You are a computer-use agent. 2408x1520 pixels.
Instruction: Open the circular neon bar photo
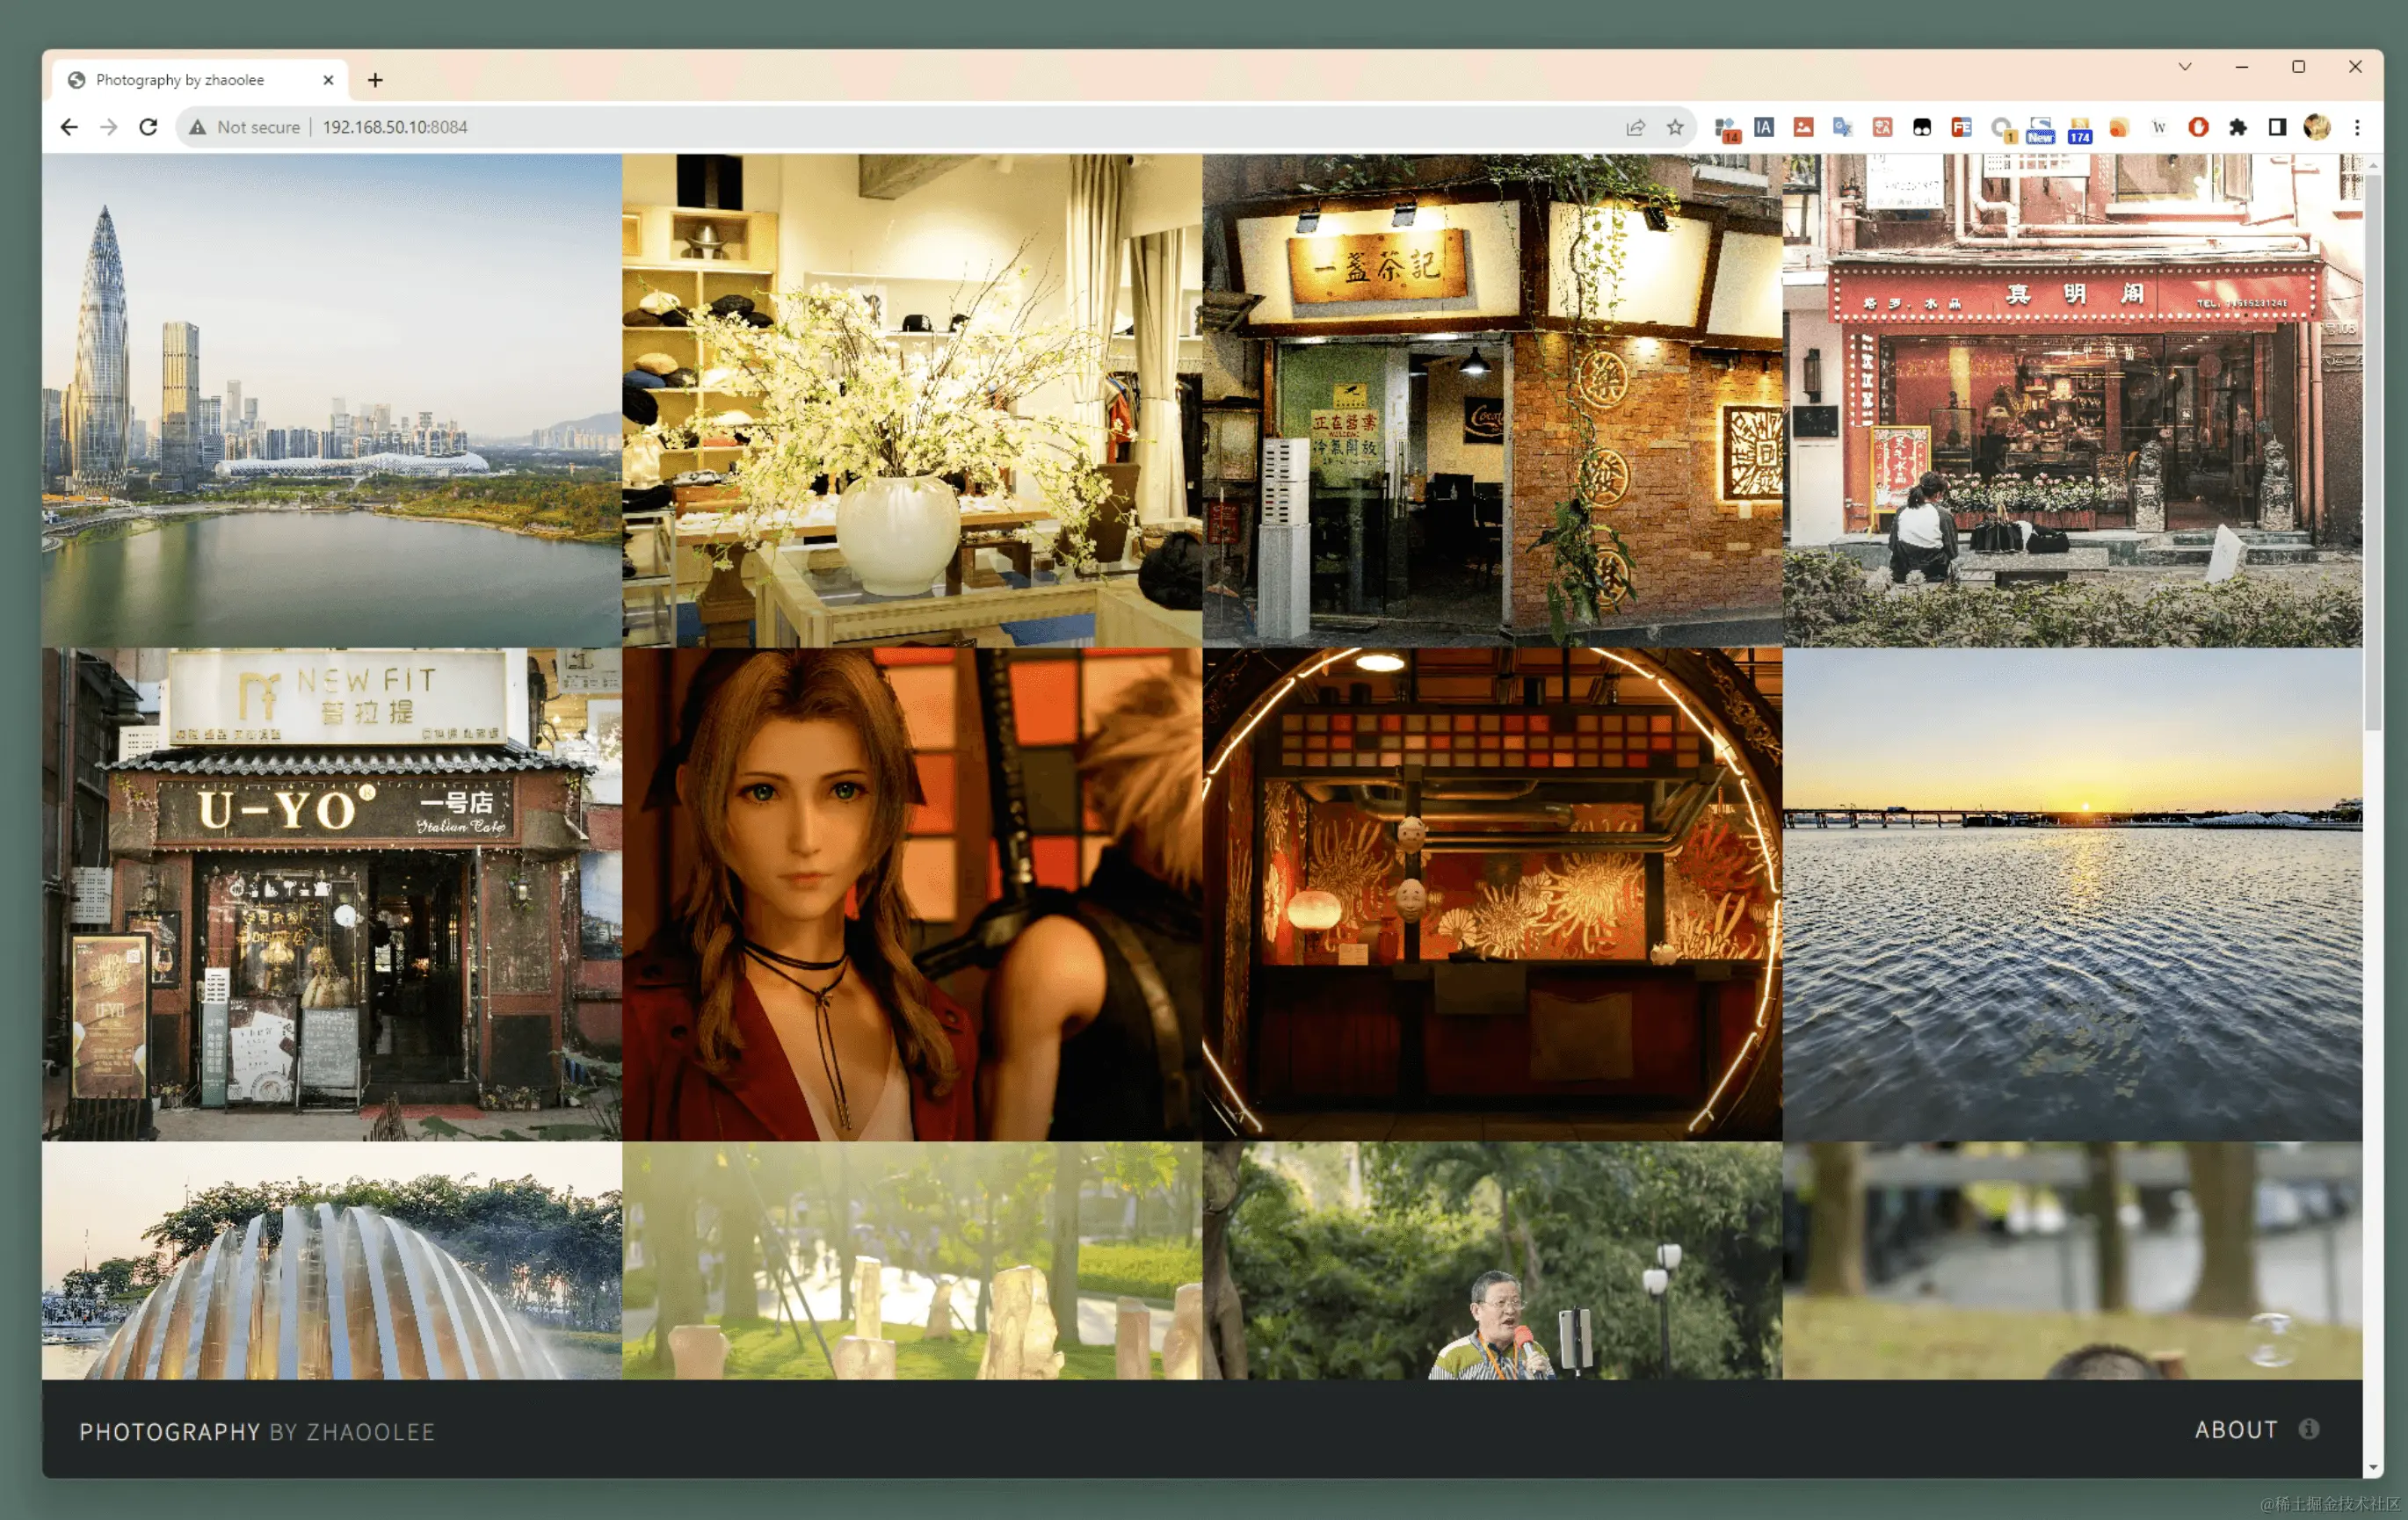coord(1492,894)
